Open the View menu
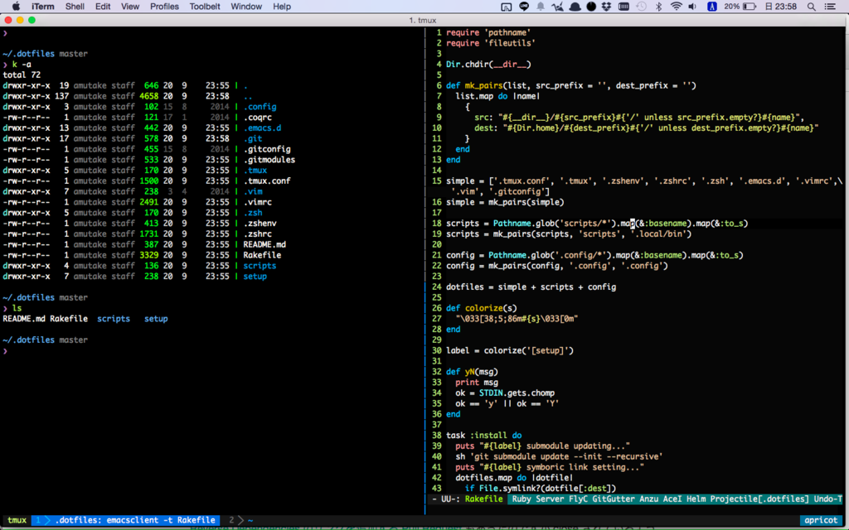The height and width of the screenshot is (530, 849). pyautogui.click(x=130, y=7)
